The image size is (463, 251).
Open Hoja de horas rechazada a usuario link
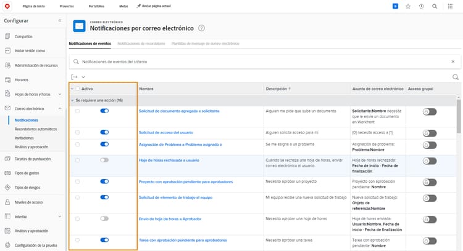(x=169, y=160)
